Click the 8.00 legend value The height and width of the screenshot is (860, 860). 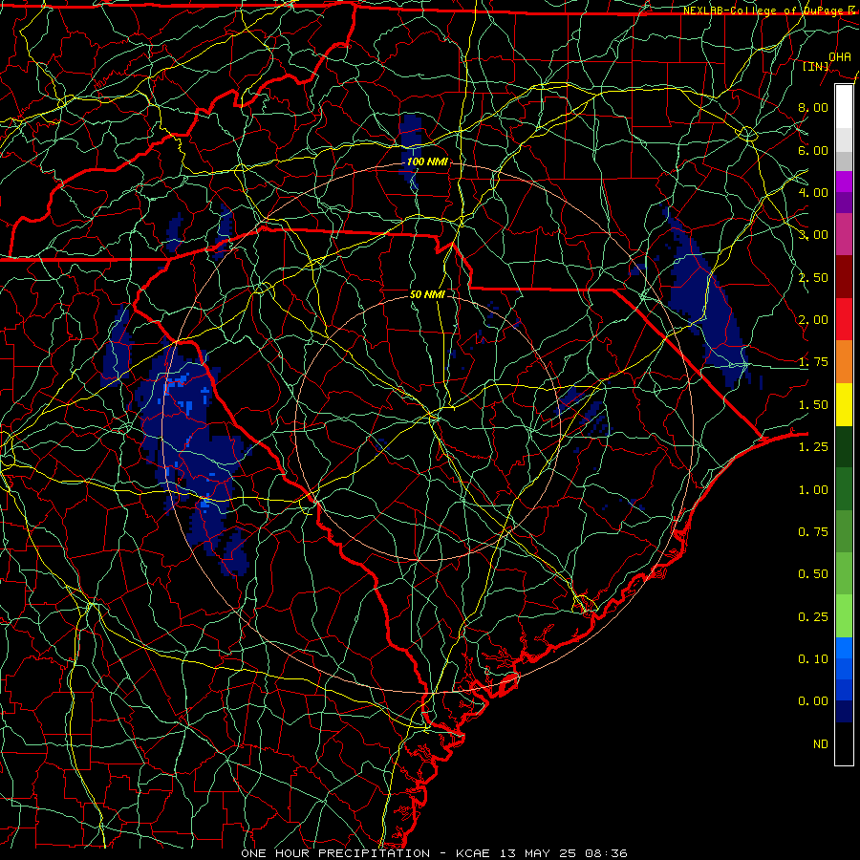click(x=813, y=107)
